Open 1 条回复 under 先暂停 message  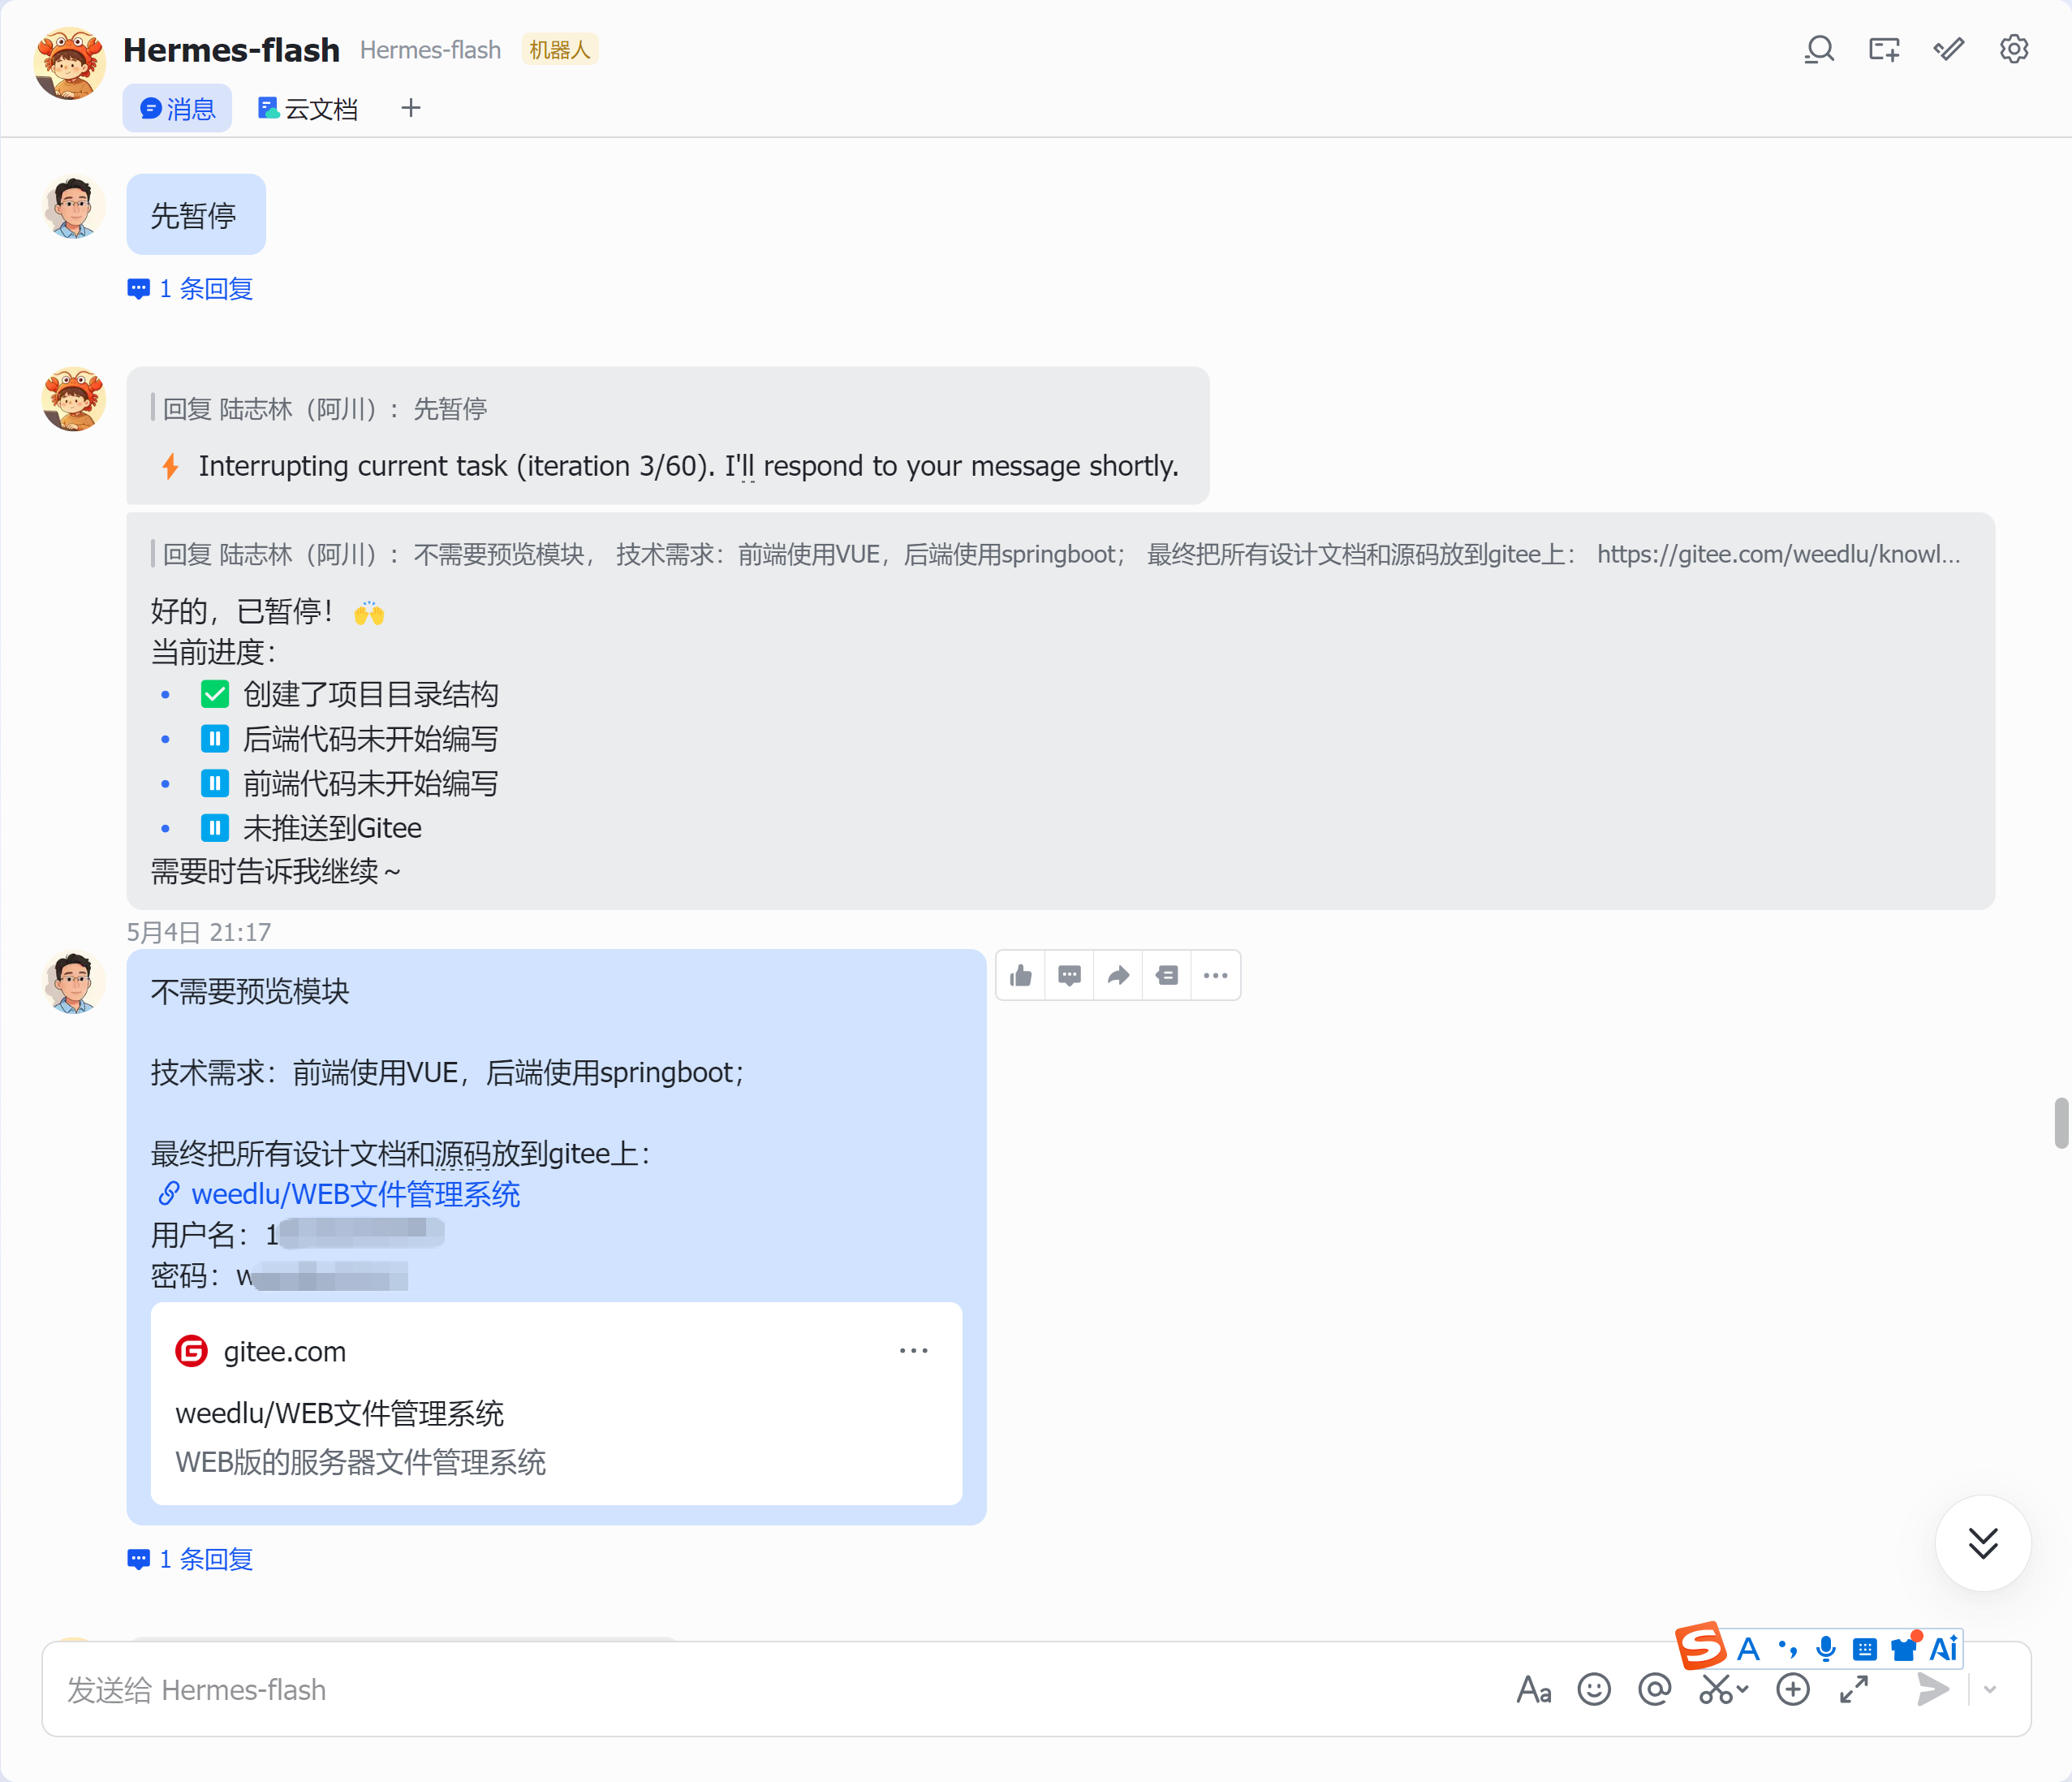point(190,289)
